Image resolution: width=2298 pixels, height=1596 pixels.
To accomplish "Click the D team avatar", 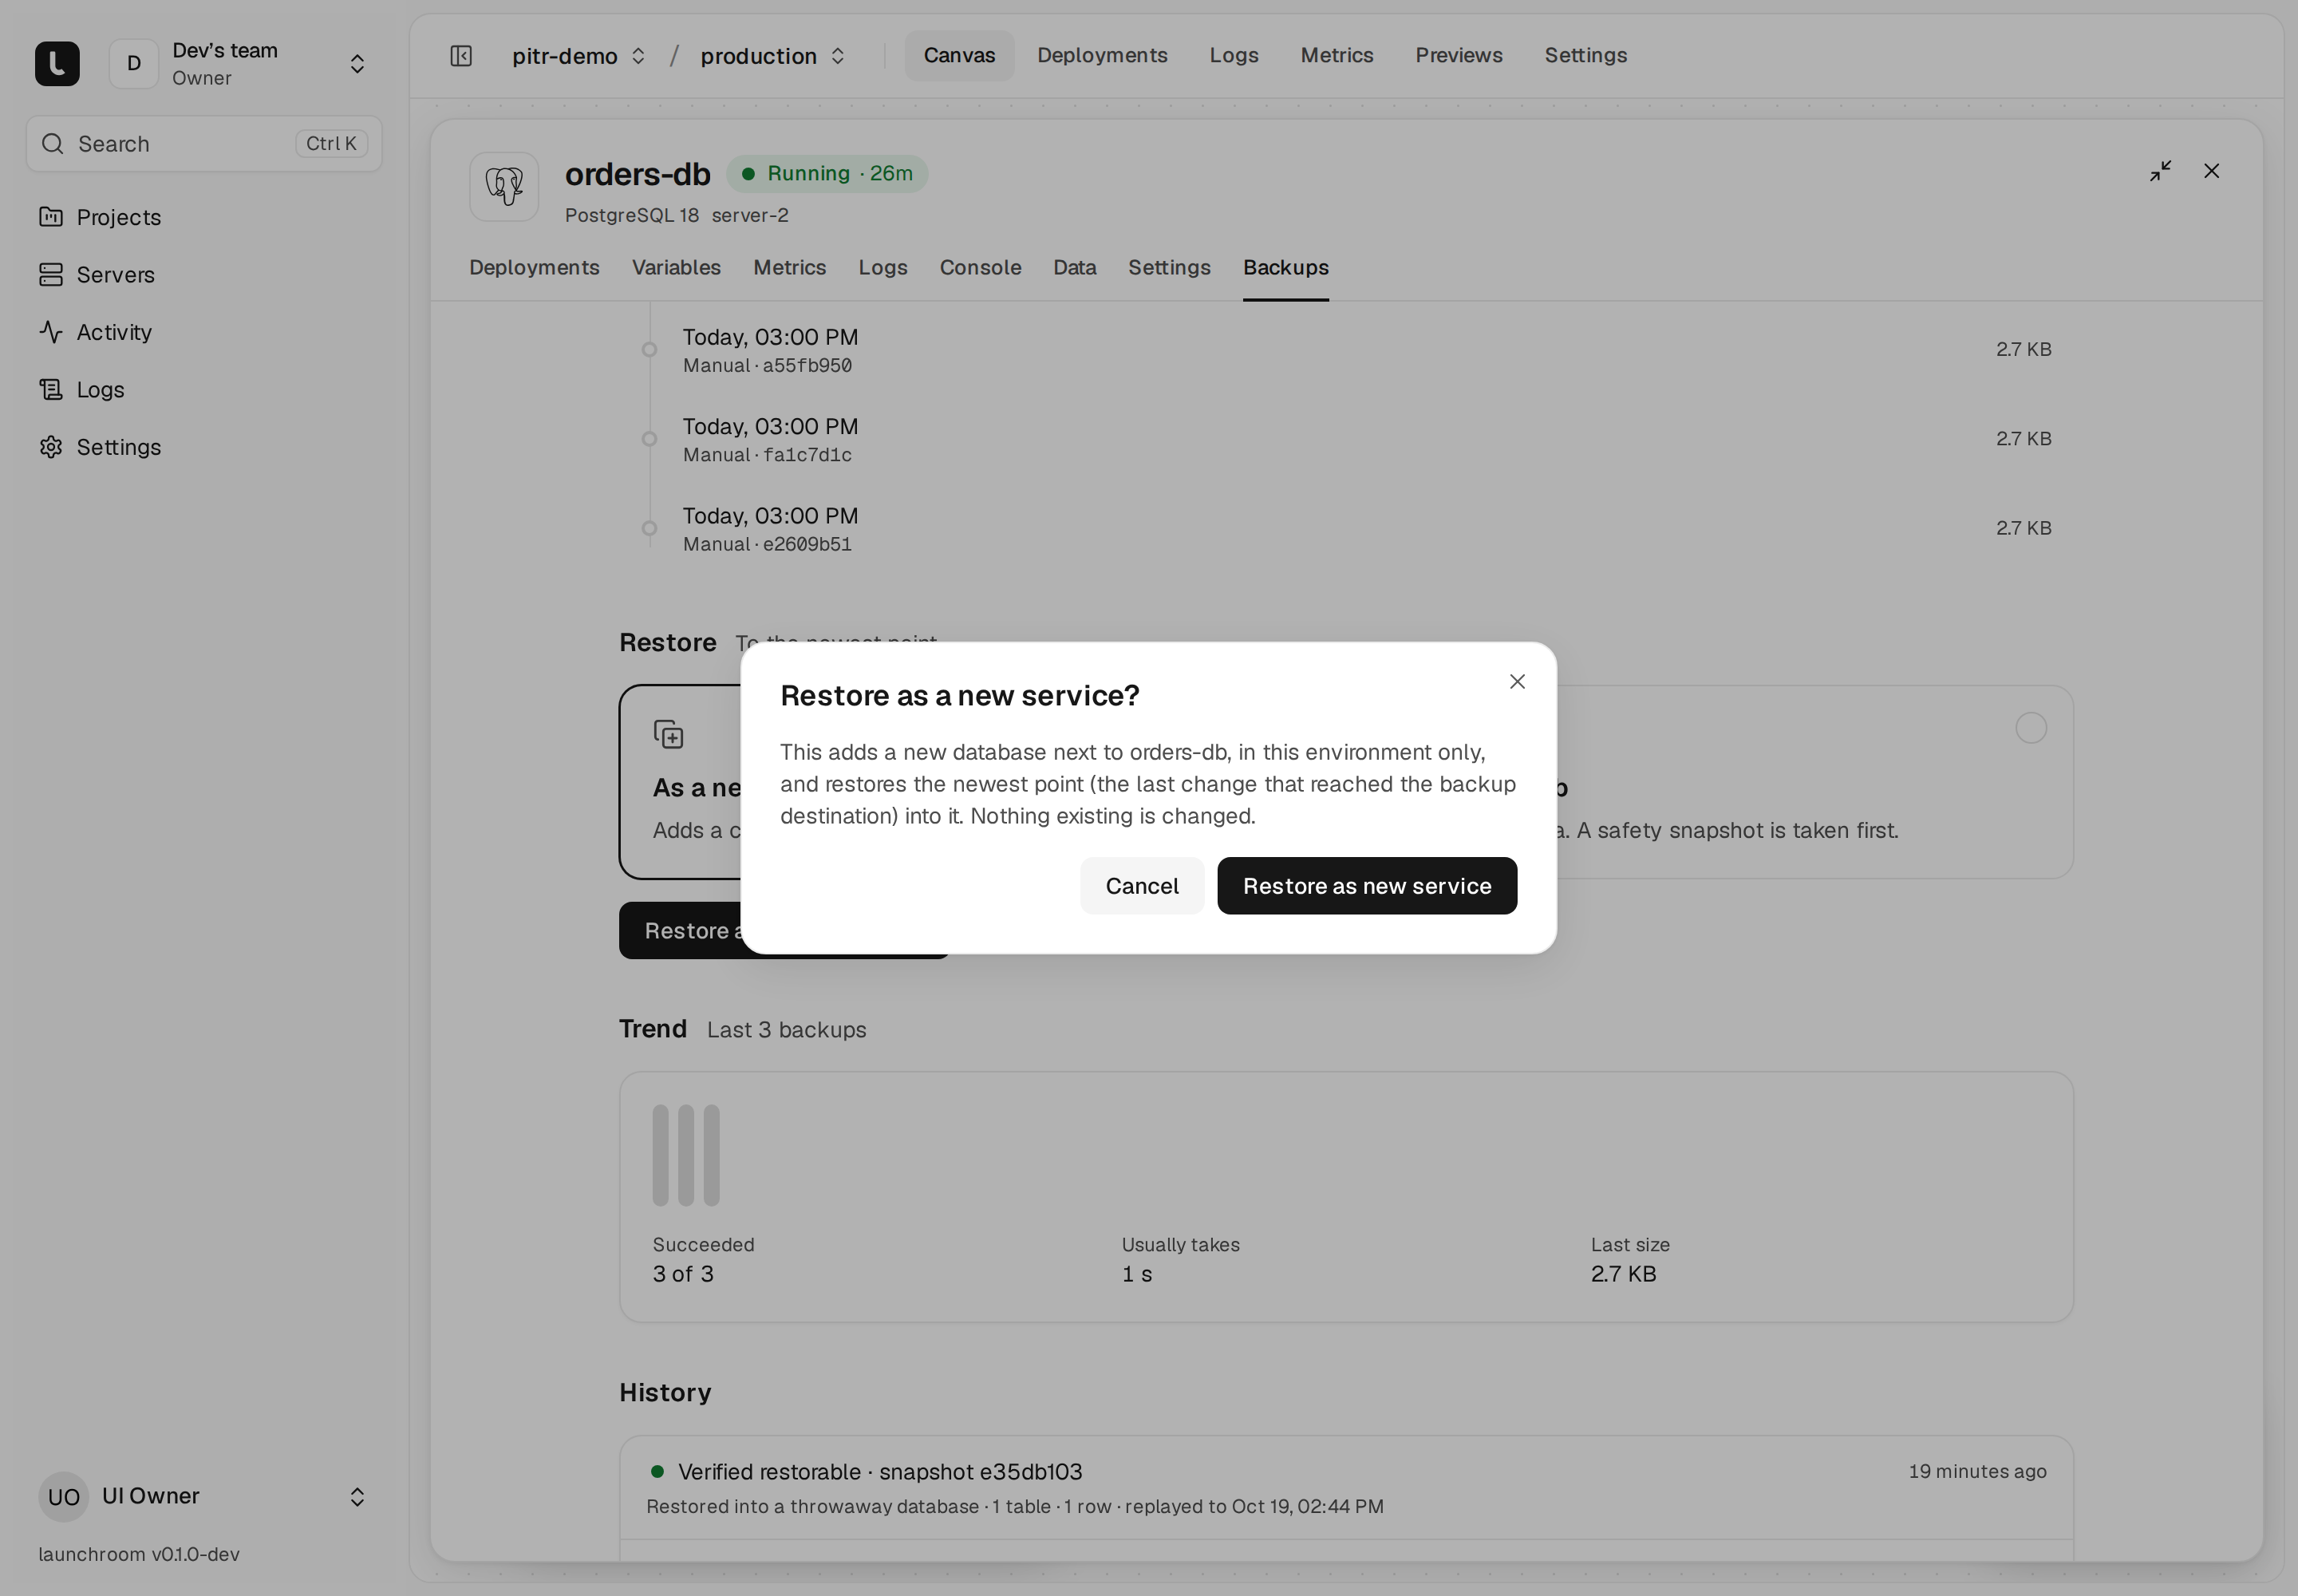I will click(134, 64).
